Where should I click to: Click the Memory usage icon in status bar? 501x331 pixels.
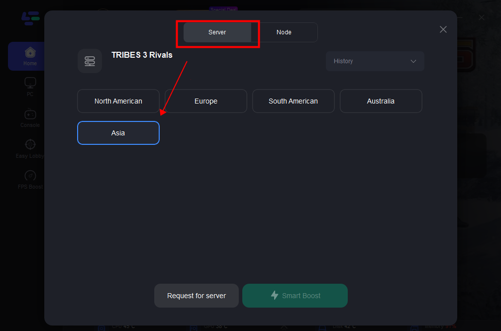coord(415,328)
